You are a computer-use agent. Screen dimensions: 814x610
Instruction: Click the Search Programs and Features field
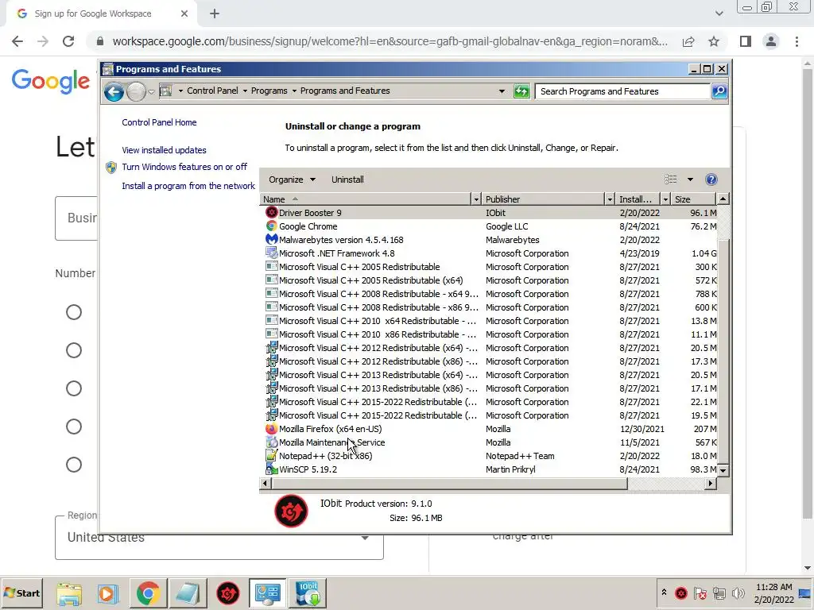click(x=622, y=91)
